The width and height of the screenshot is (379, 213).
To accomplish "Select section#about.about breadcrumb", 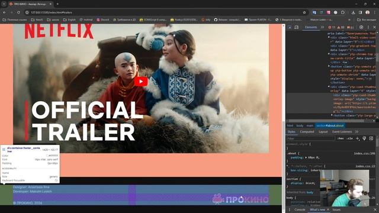I will point(330,125).
